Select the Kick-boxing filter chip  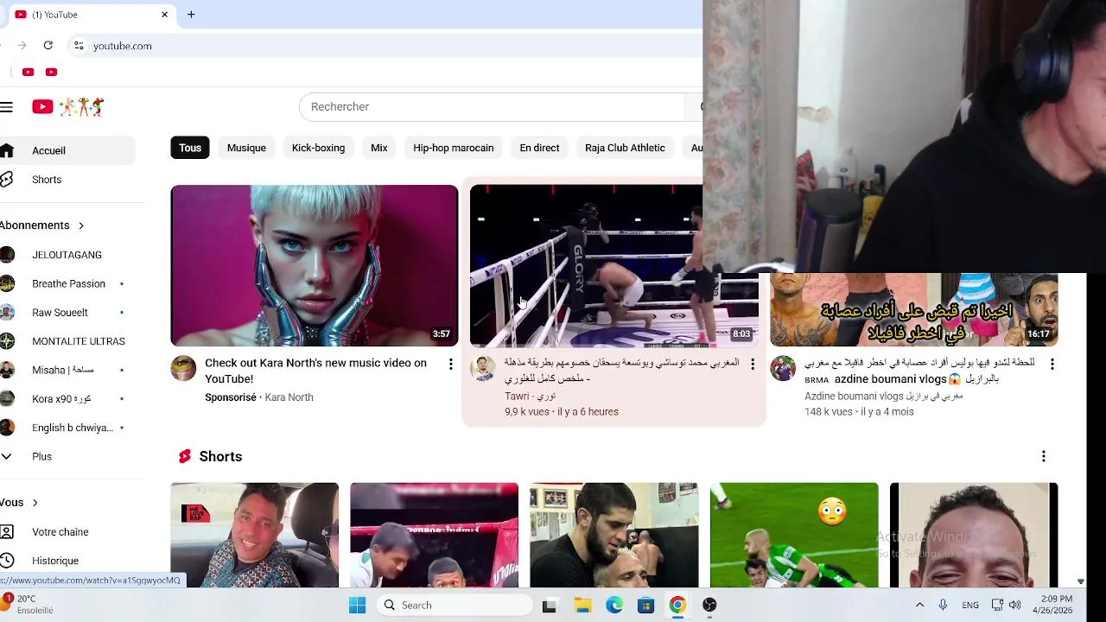318,148
